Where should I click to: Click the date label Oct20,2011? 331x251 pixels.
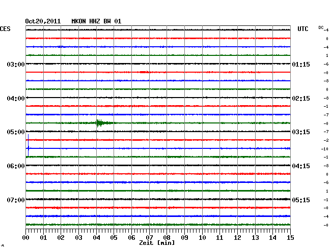coord(43,21)
